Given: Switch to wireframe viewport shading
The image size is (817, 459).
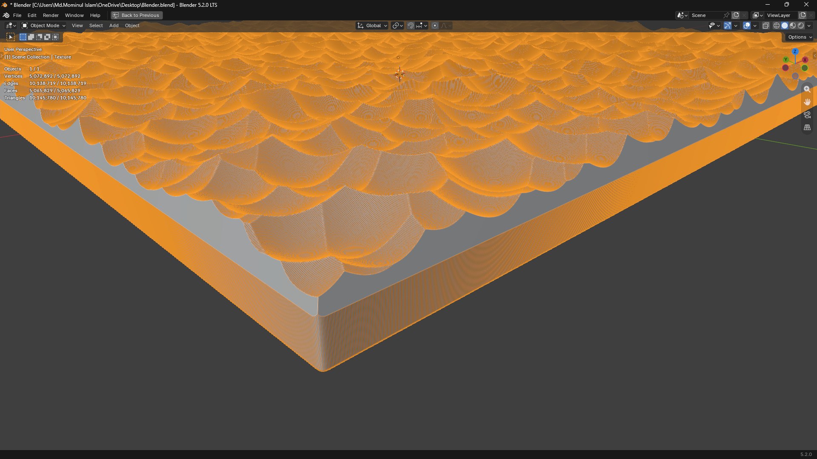Looking at the screenshot, I should (777, 25).
